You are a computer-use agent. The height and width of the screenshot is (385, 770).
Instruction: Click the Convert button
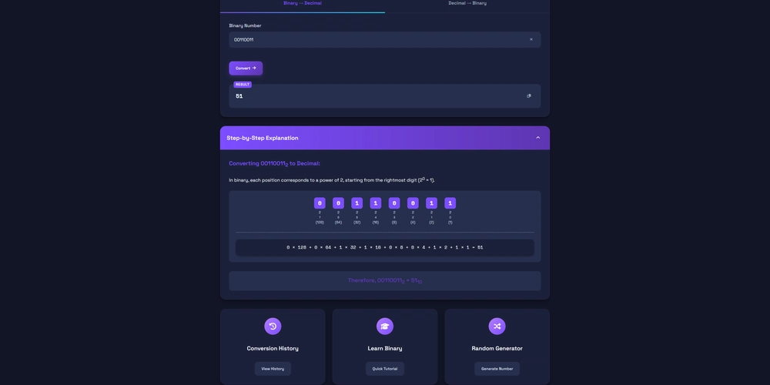coord(246,69)
